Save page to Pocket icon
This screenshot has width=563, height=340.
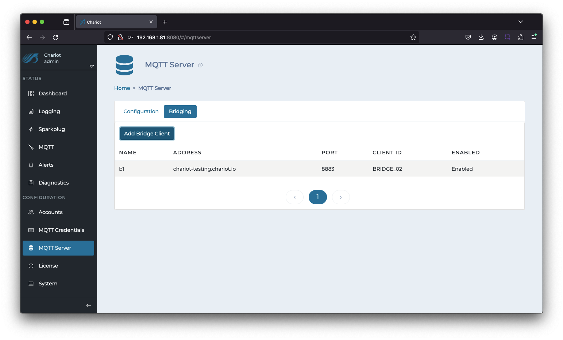point(468,37)
